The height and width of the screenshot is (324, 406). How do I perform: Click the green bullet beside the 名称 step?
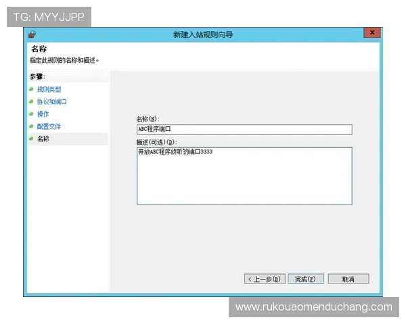pos(31,138)
